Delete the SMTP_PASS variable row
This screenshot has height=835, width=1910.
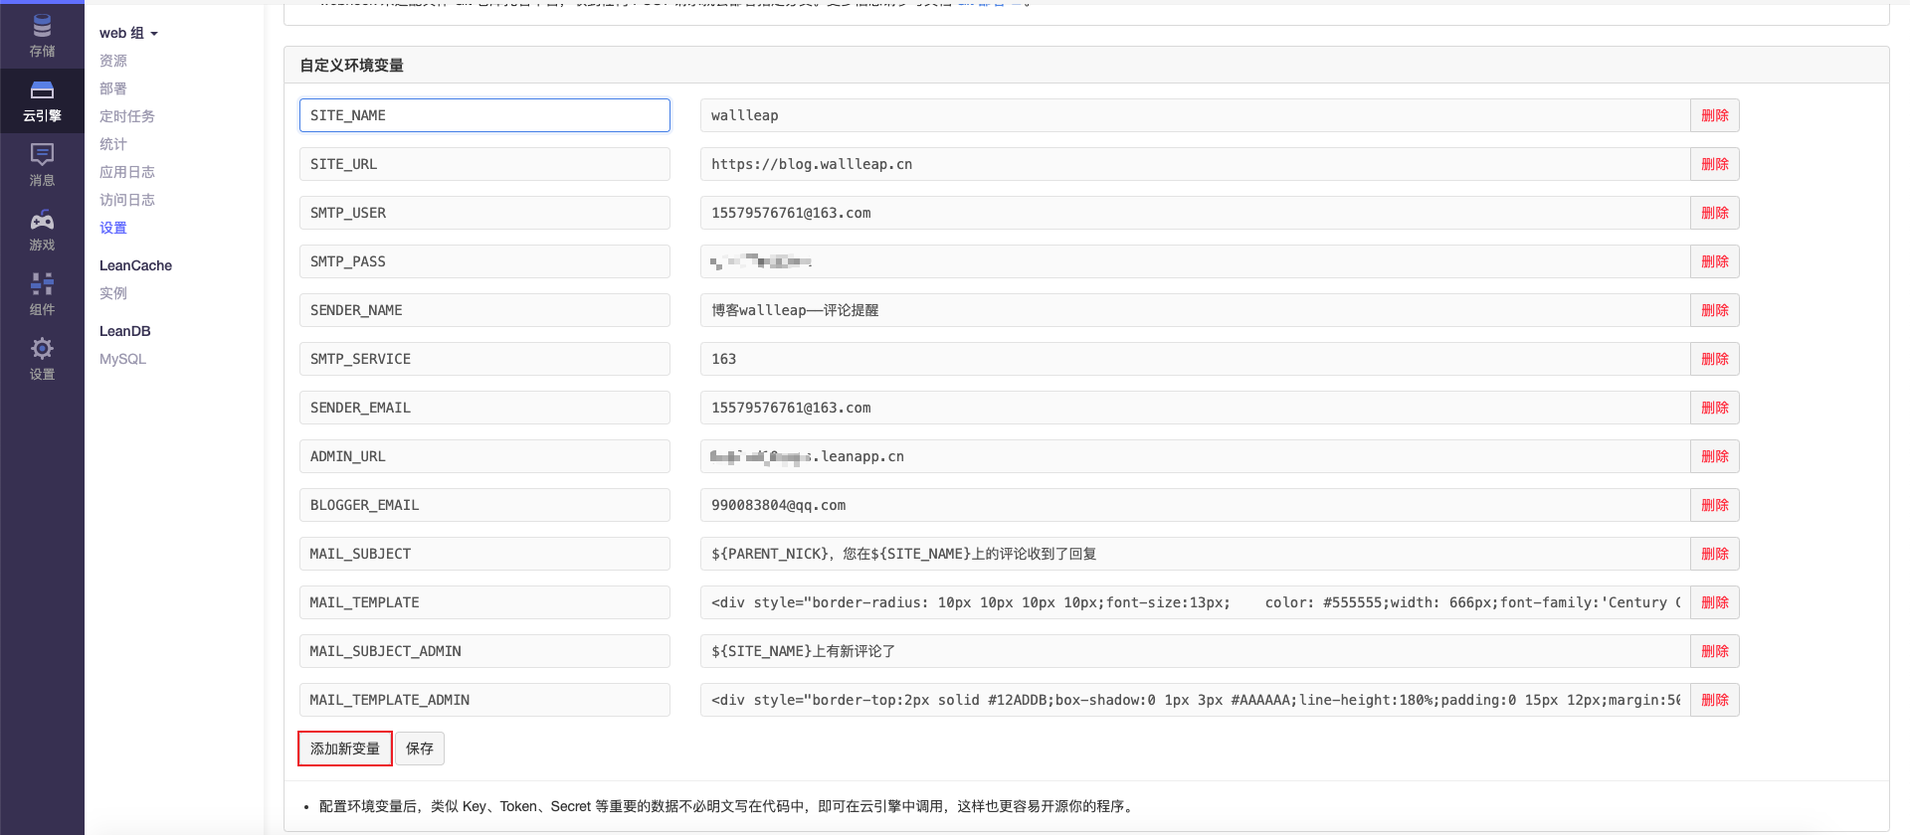pyautogui.click(x=1714, y=261)
